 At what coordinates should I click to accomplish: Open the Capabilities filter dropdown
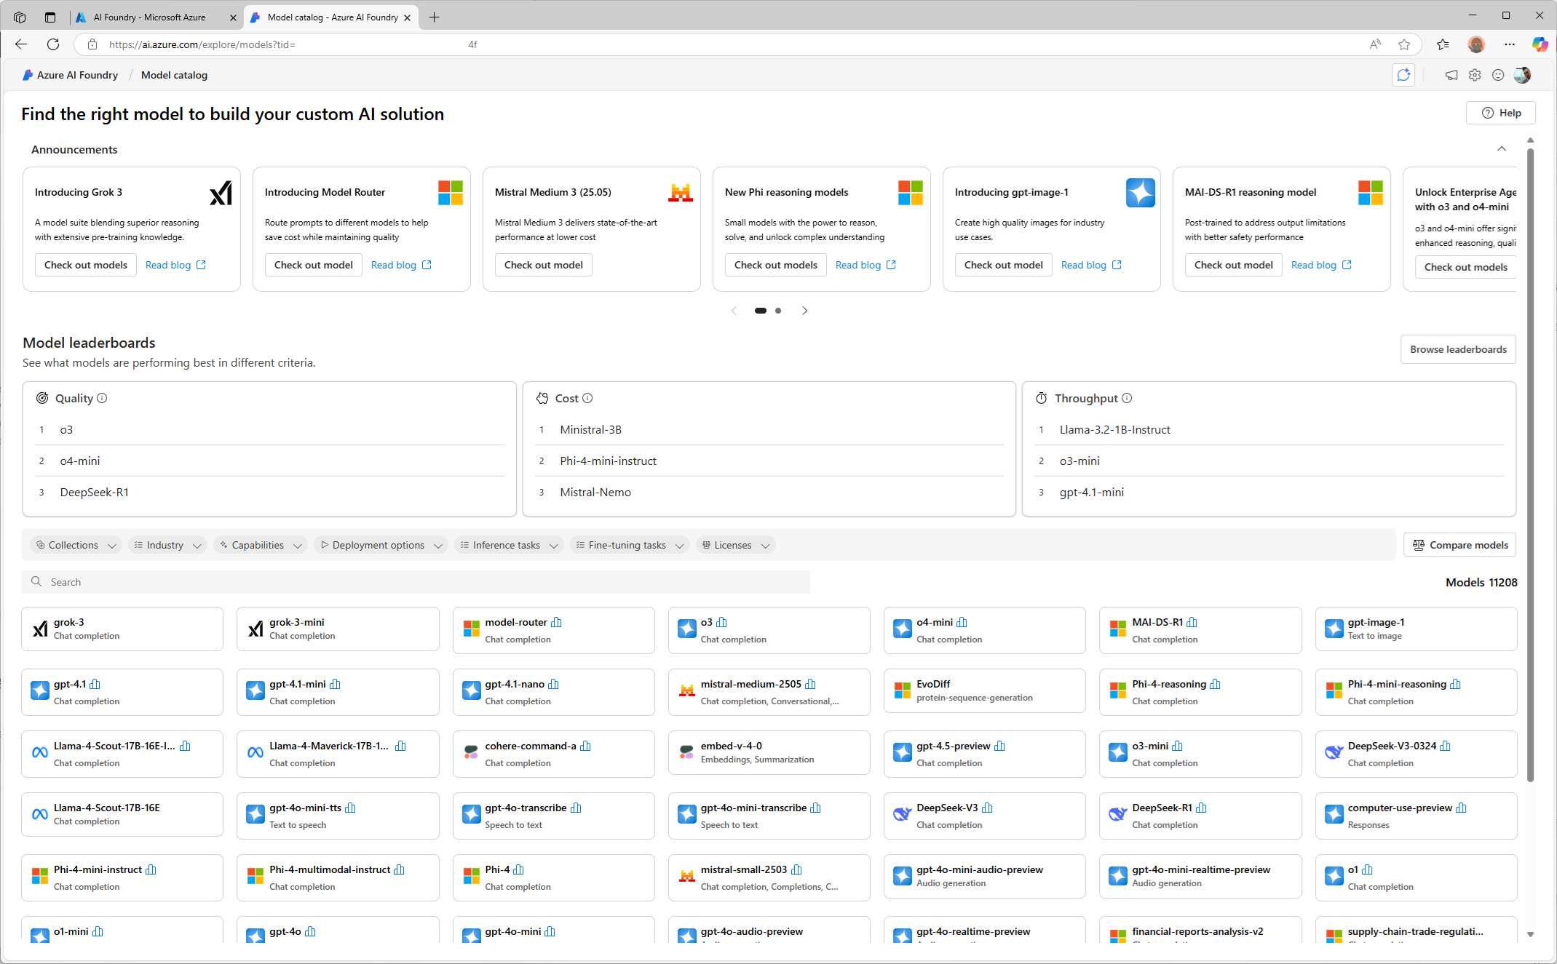(x=261, y=545)
